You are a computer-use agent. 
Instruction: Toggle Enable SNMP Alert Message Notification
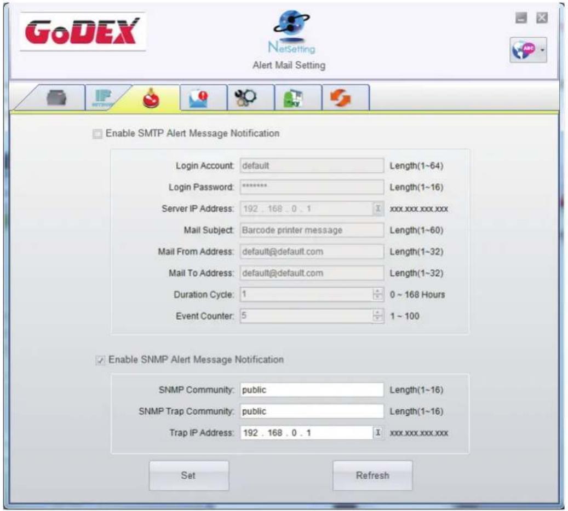click(100, 360)
